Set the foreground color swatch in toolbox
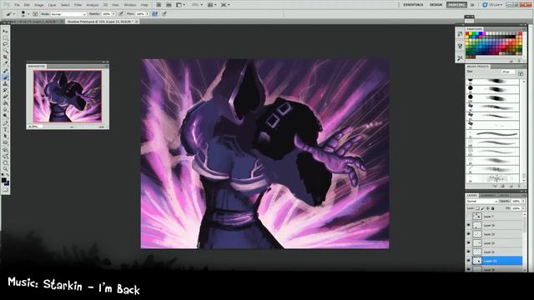The height and width of the screenshot is (300, 534). (3, 180)
